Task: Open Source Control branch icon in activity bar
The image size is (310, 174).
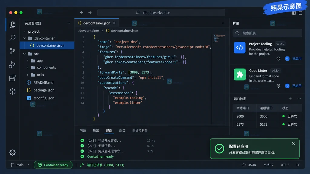Action: [x=12, y=51]
